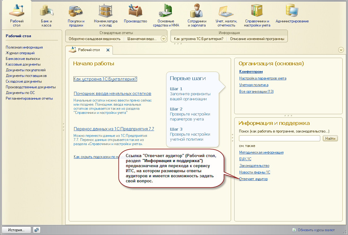Open Производственные документы in the sidebar
The height and width of the screenshot is (235, 348).
(x=31, y=87)
